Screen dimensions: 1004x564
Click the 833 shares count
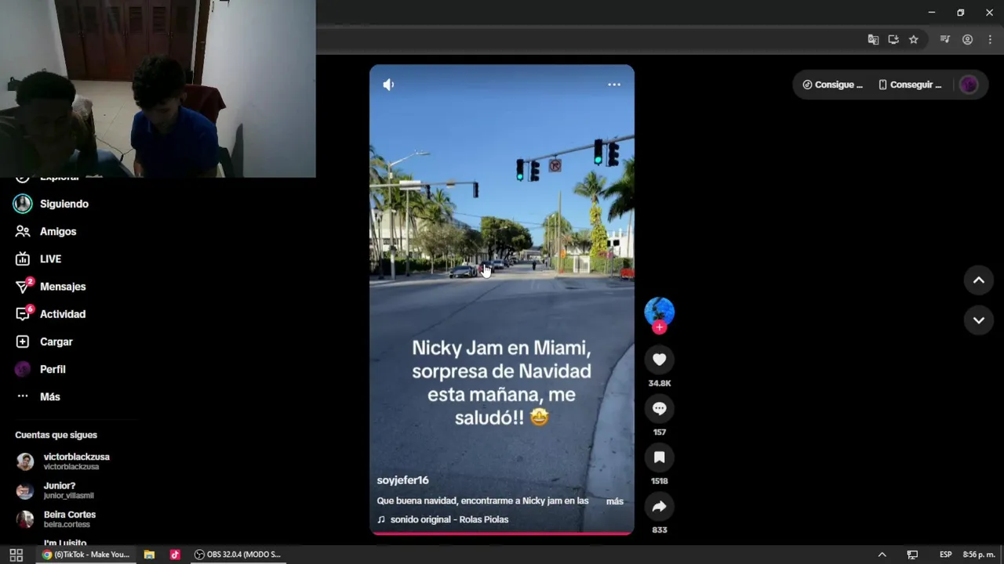(x=659, y=530)
